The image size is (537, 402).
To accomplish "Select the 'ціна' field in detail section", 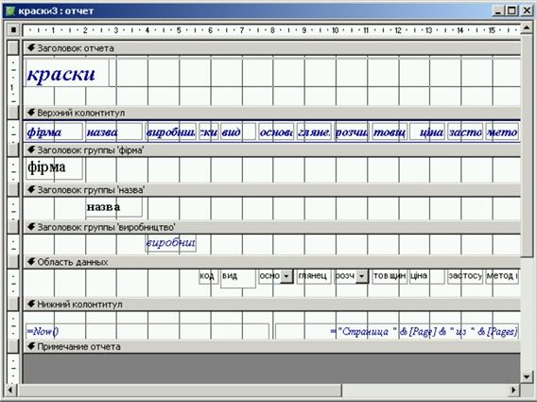I will click(427, 276).
